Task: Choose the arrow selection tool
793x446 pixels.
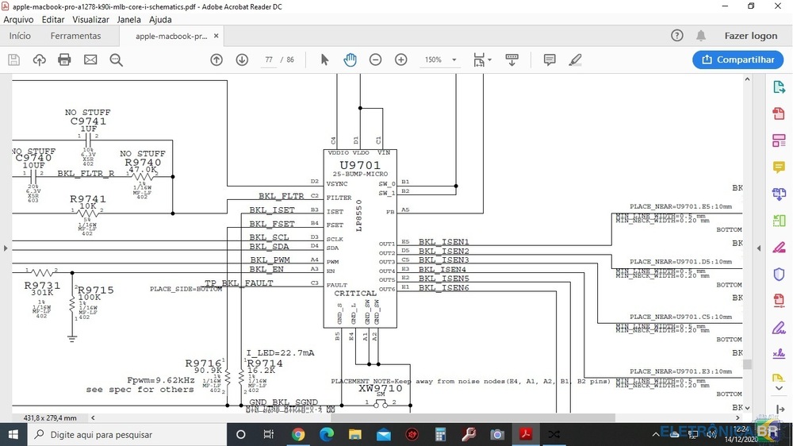Action: tap(324, 60)
